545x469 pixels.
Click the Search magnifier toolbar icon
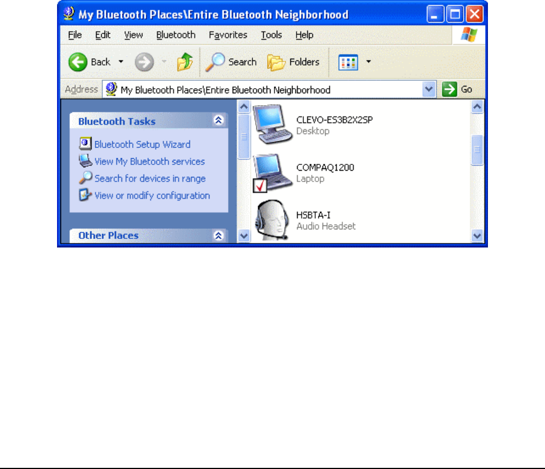click(x=215, y=62)
